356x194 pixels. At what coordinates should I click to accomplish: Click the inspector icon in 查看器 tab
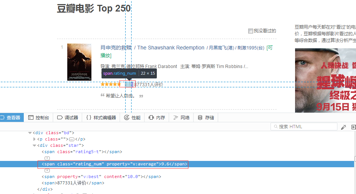[x=2, y=117]
